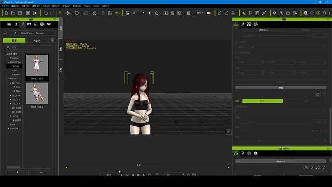Open the checkerboard Material tab in Modify panel
Viewport: 332px width, 187px height.
249,24
